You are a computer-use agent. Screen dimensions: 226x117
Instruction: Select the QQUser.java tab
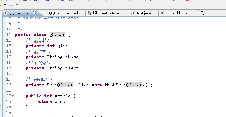click(19, 13)
